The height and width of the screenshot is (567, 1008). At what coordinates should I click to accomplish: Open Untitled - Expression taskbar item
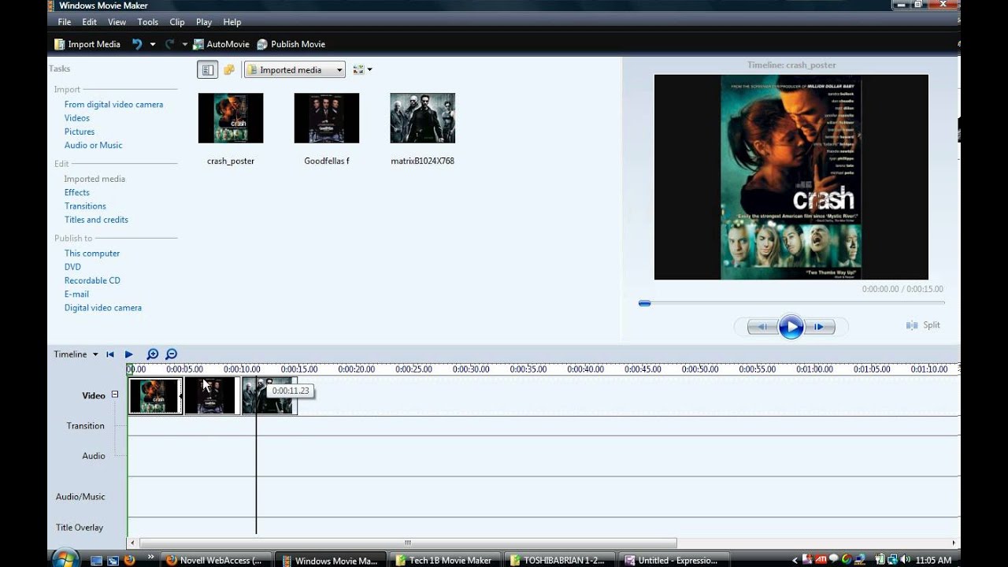point(673,561)
